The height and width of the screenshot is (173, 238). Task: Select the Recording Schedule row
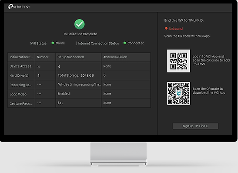(79, 85)
